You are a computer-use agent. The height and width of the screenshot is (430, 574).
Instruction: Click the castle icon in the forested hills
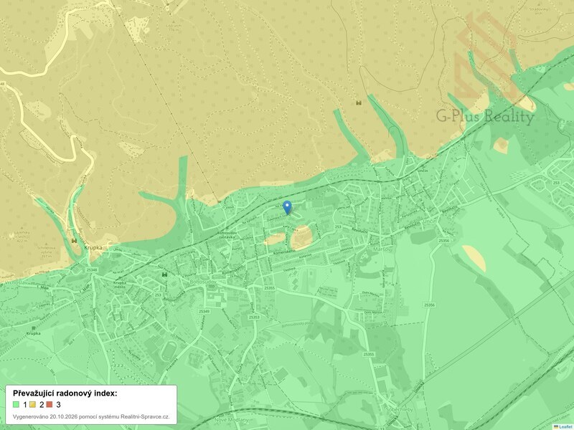pyautogui.click(x=359, y=103)
